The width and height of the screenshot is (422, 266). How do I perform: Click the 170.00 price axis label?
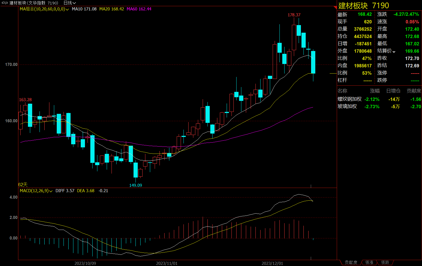11,65
